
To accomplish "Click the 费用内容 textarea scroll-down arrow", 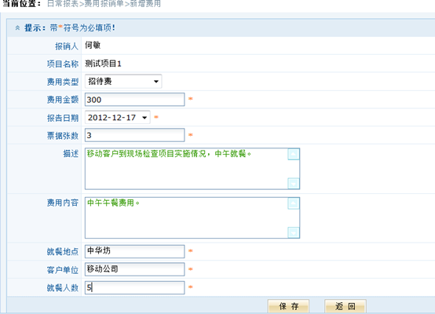I will [294, 232].
